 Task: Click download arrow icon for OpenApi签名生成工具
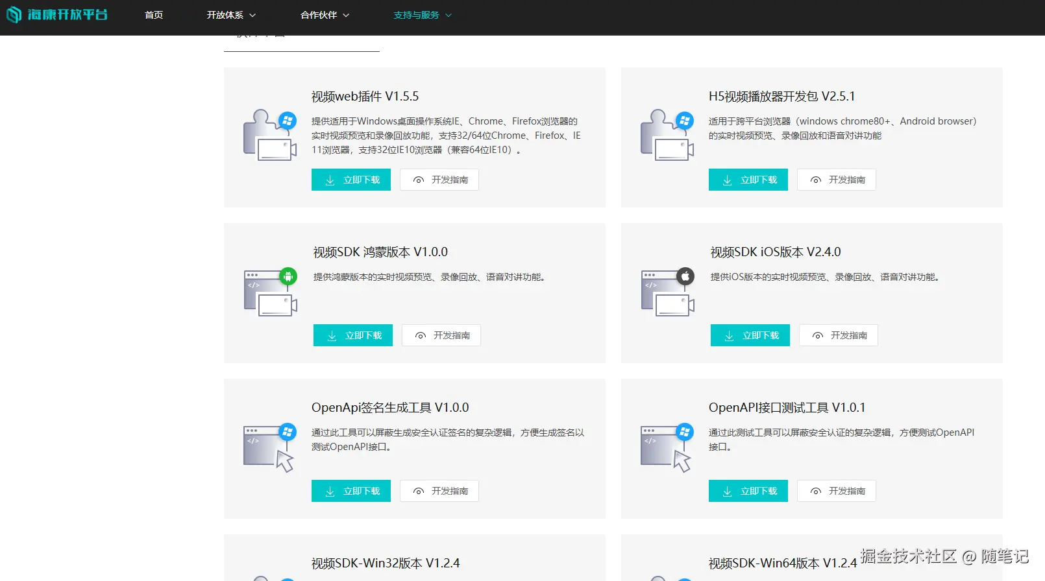[x=330, y=492]
